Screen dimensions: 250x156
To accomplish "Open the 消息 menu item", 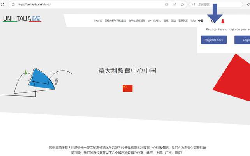I will pyautogui.click(x=166, y=21).
